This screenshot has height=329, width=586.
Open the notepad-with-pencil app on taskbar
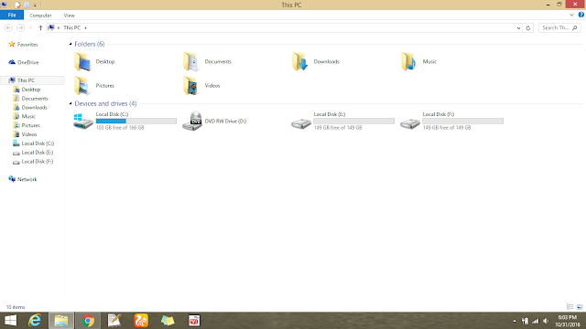pyautogui.click(x=114, y=321)
